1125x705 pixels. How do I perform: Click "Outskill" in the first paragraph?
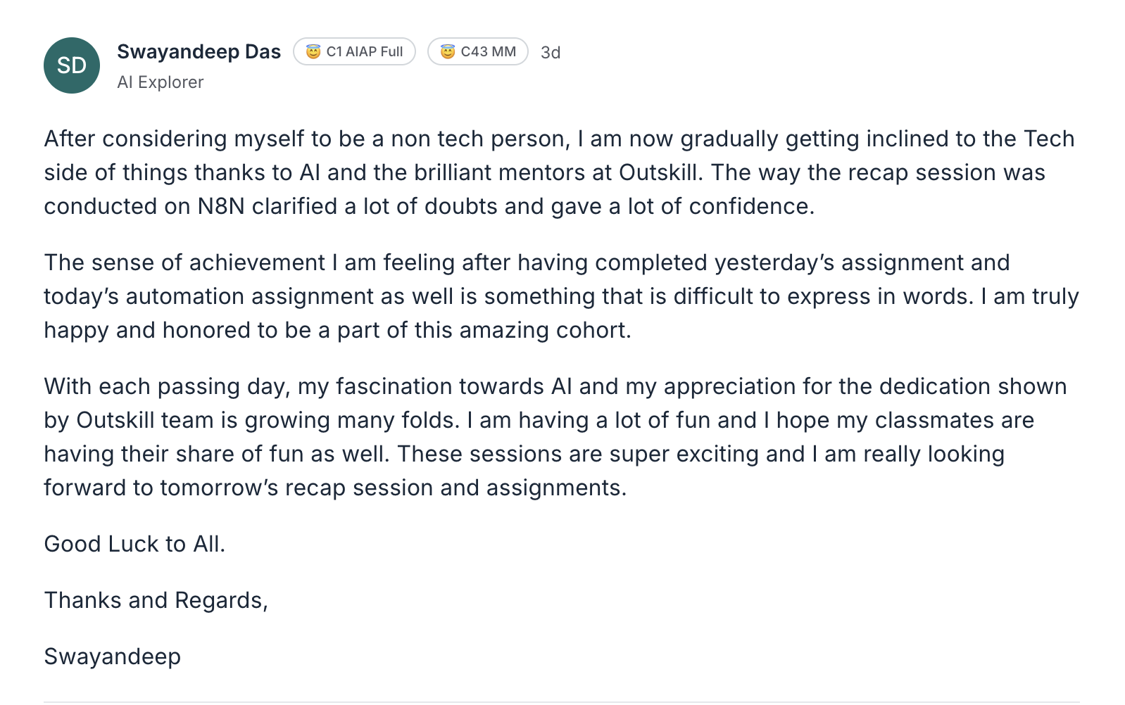point(658,172)
